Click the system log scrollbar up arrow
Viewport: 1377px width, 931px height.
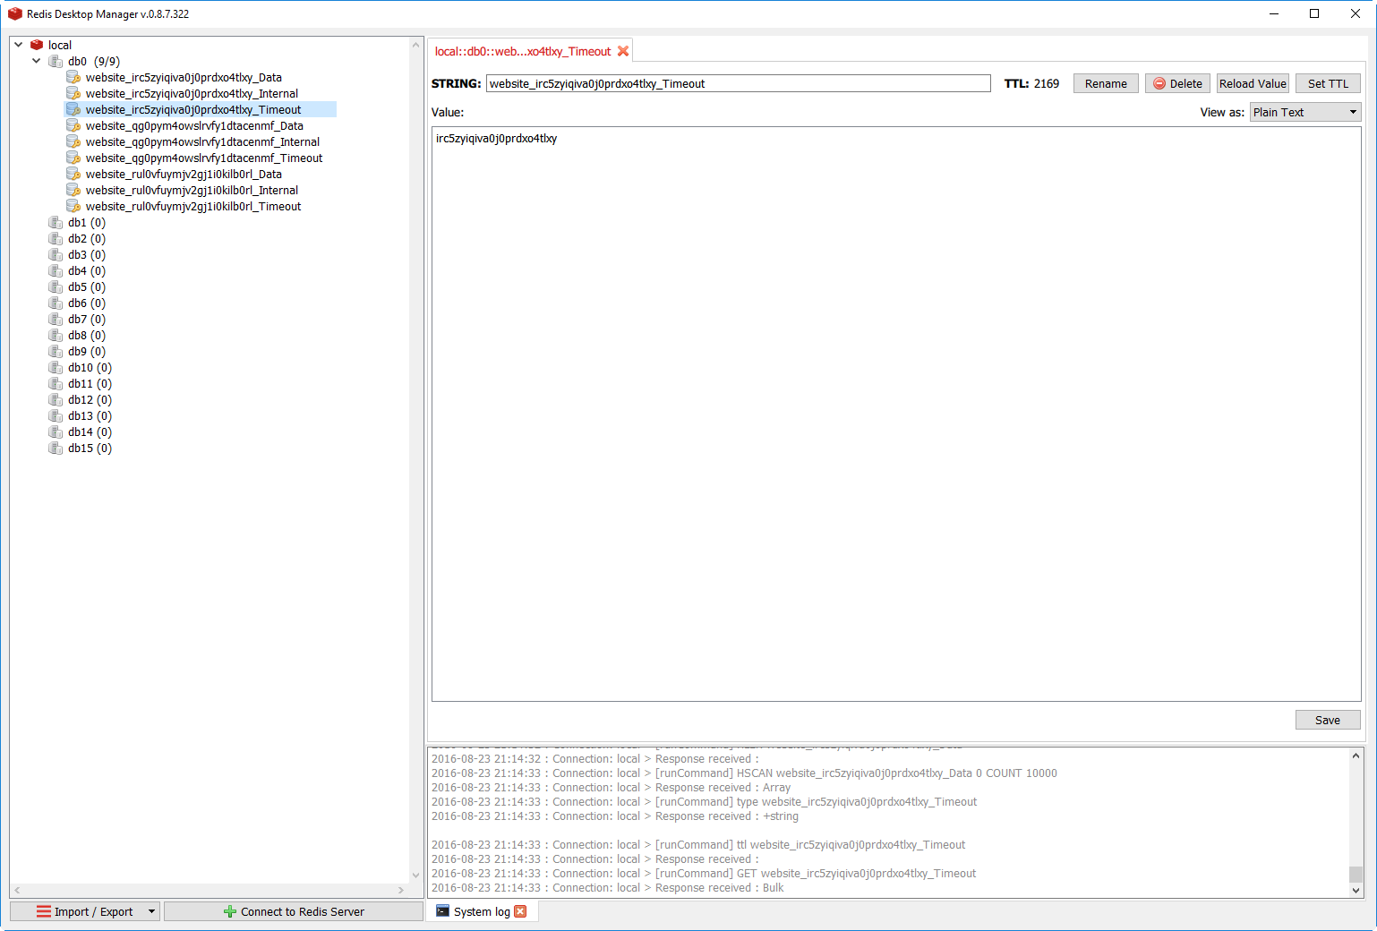coord(1356,756)
